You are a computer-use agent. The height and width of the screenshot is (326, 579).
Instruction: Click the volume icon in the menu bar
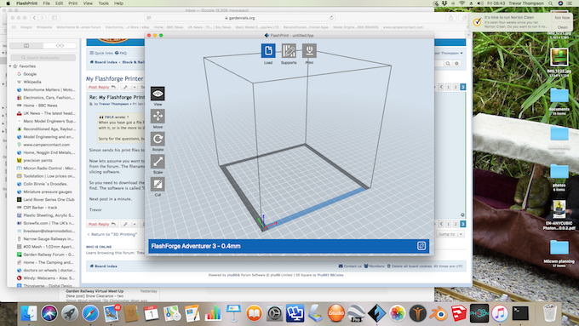point(480,3)
